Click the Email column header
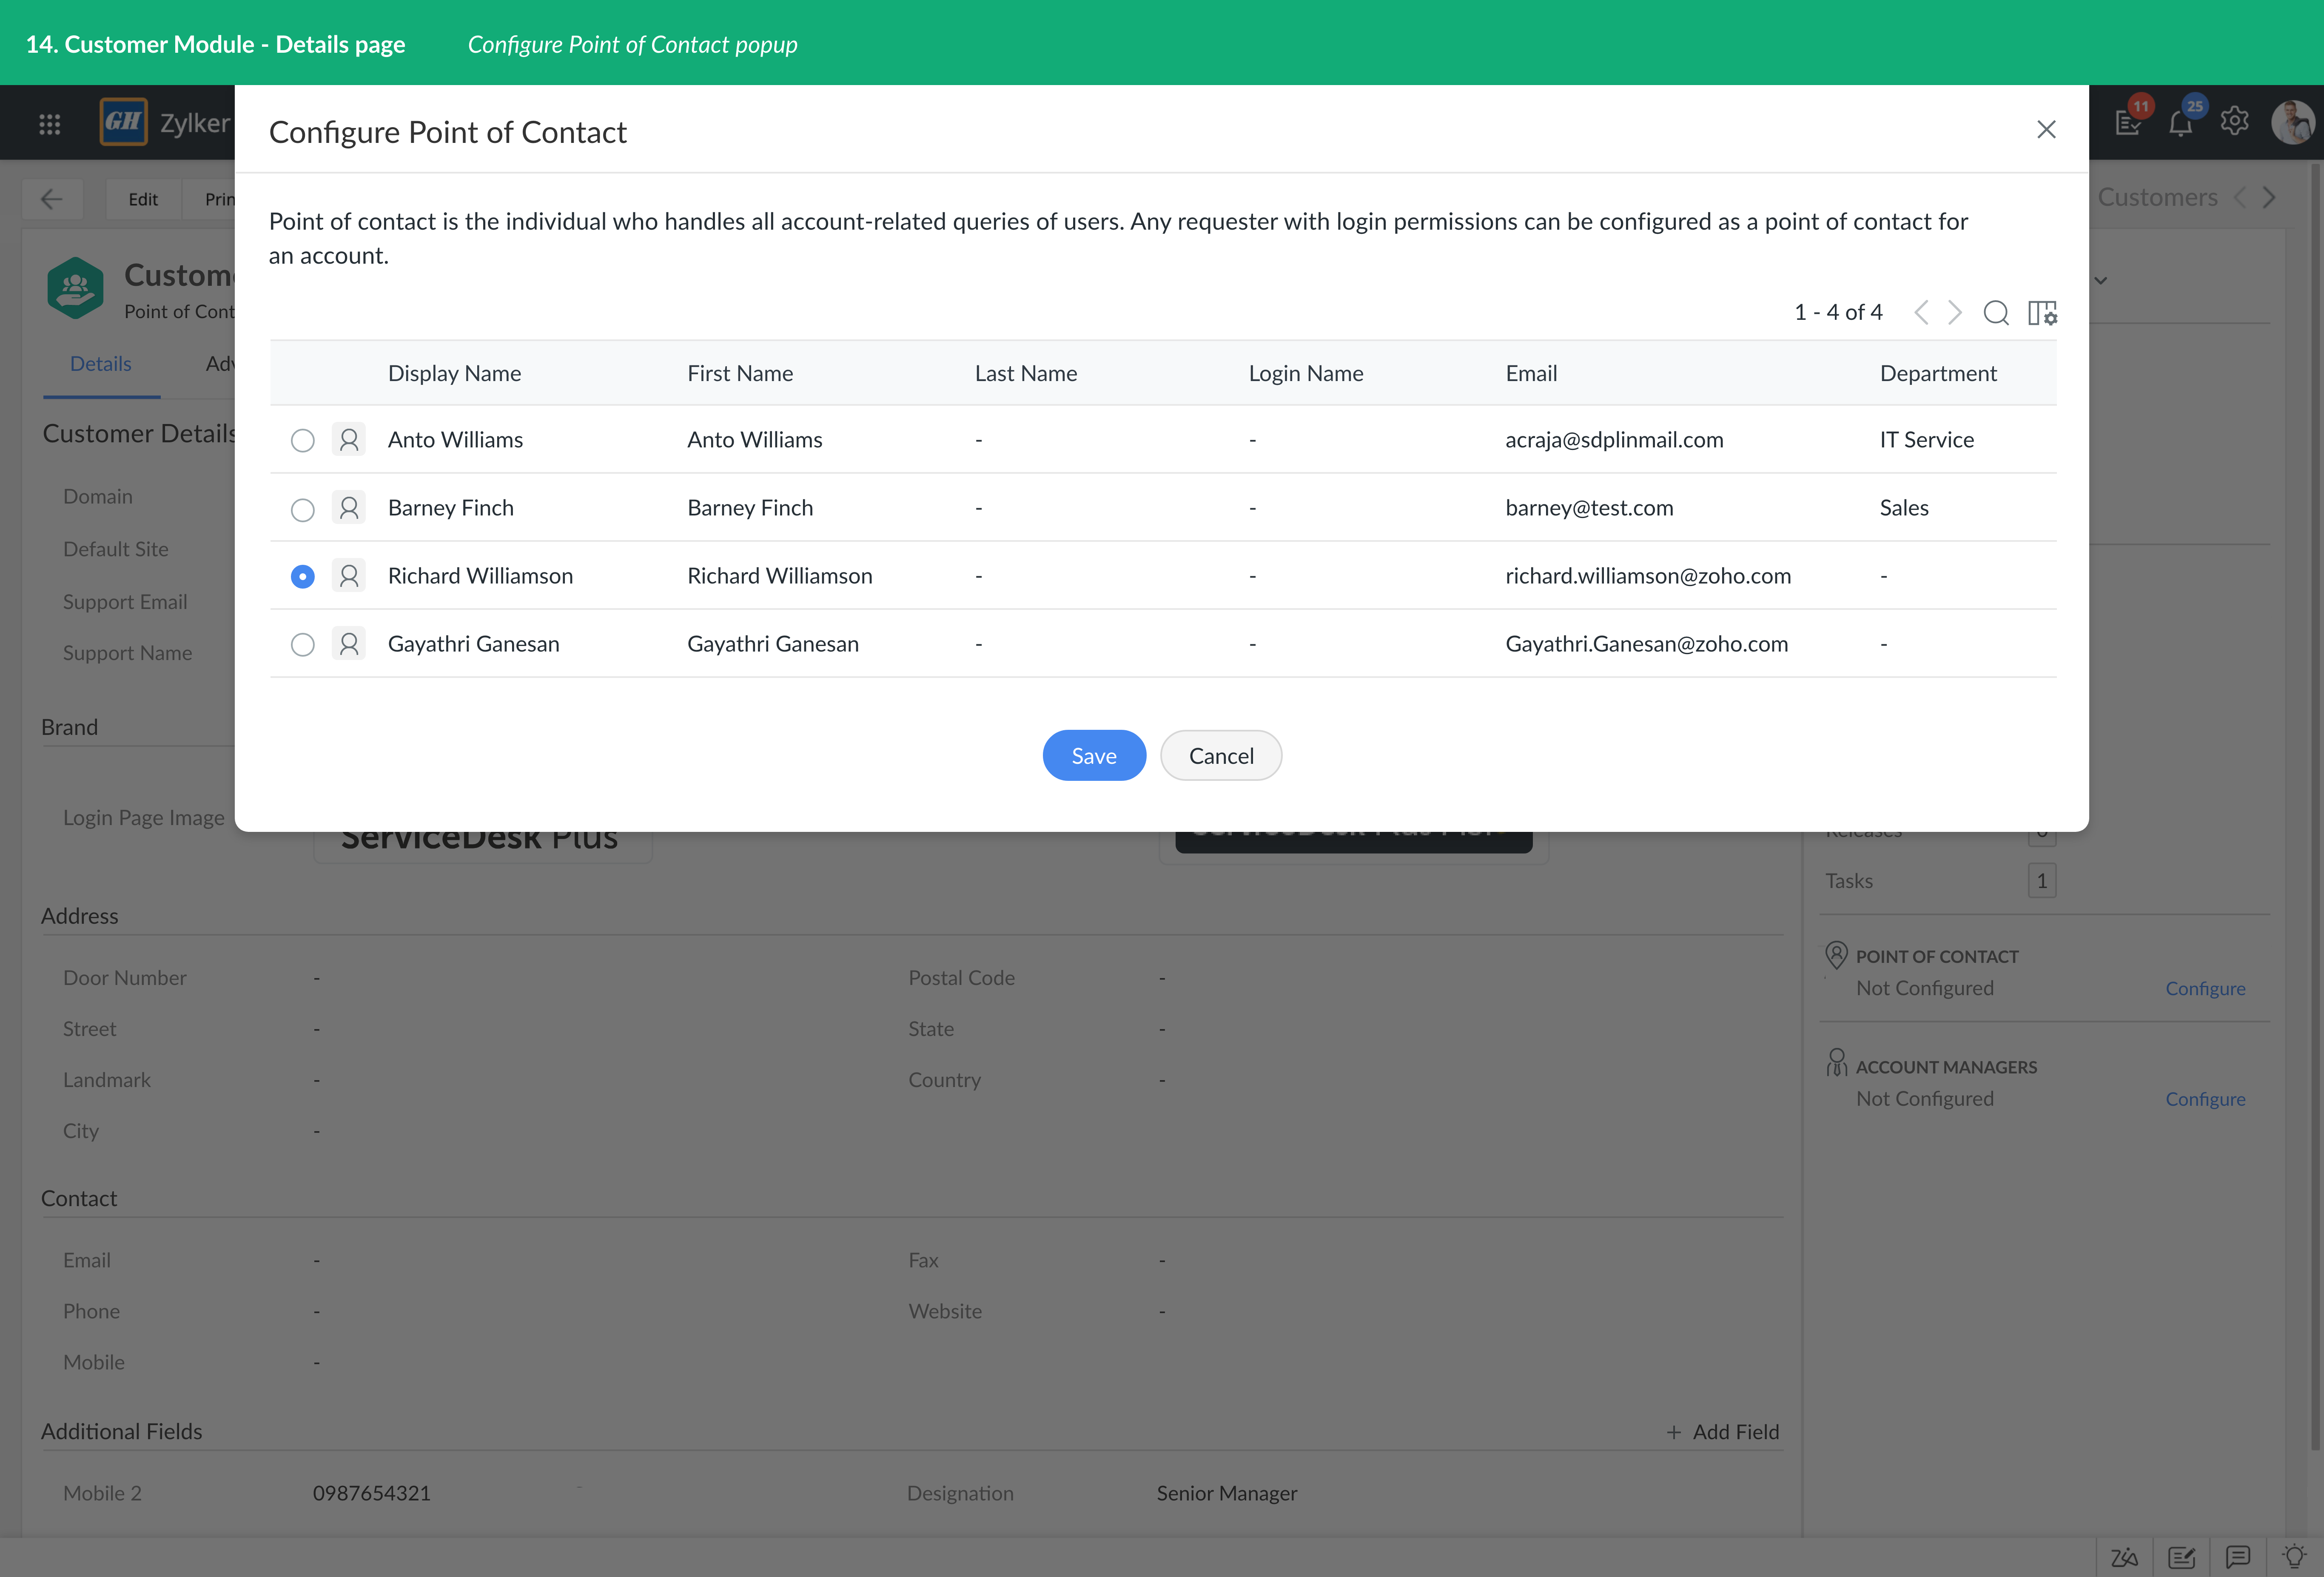Screen dimensions: 2324x1577 click(1531, 373)
